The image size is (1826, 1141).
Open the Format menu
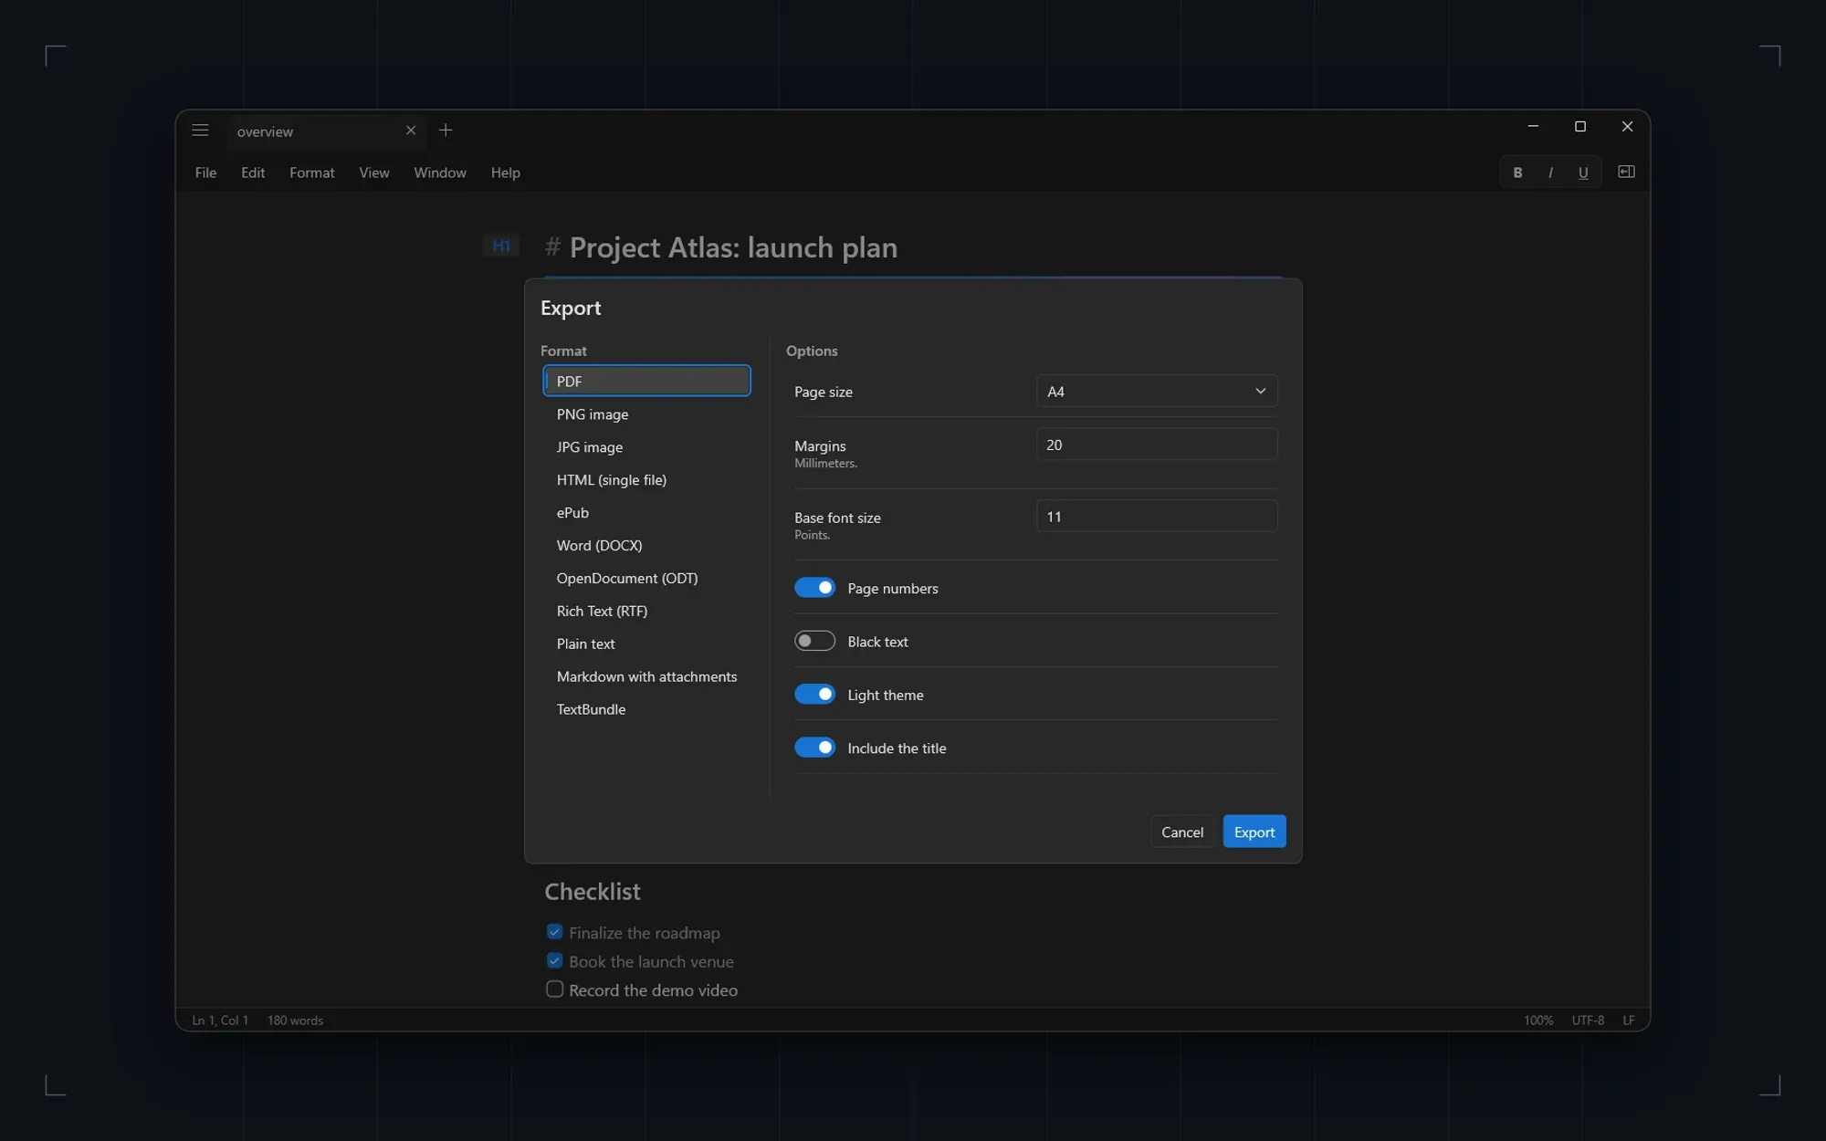312,173
